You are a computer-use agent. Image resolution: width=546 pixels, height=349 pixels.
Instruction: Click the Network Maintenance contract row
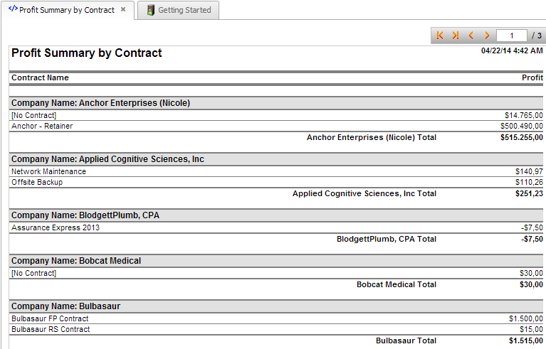(276, 171)
